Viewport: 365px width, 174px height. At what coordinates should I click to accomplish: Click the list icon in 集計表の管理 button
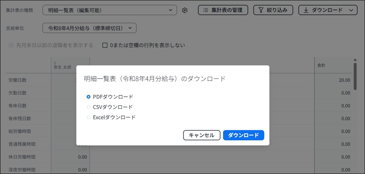click(x=205, y=10)
